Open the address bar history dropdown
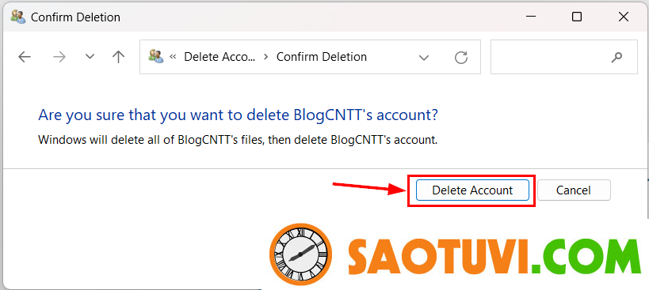 [424, 58]
